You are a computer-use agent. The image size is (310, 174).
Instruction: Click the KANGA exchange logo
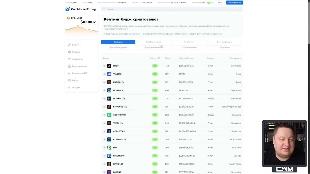(109, 82)
